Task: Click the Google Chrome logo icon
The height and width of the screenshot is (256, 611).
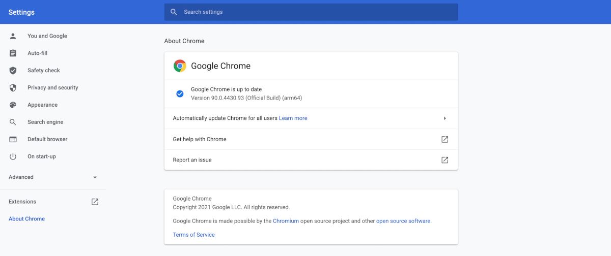Action: pos(180,66)
